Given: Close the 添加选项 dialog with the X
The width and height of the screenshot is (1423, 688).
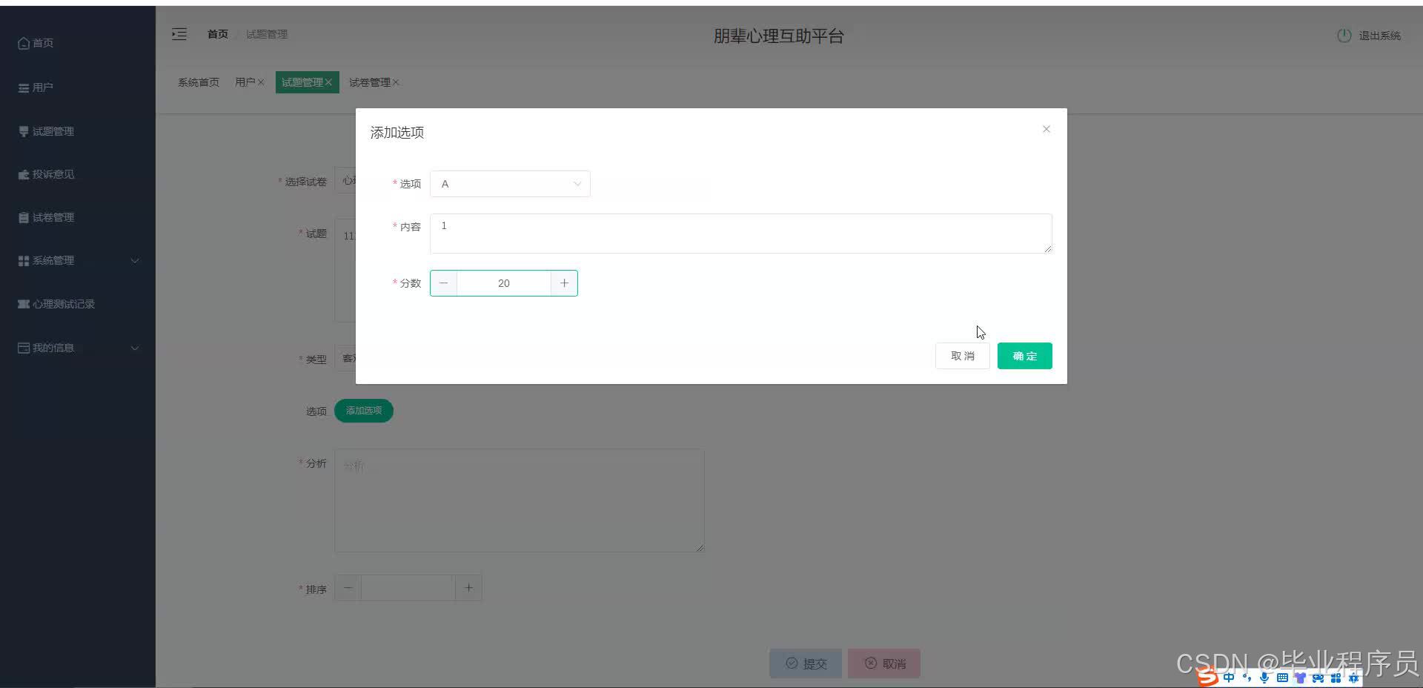Looking at the screenshot, I should pyautogui.click(x=1046, y=129).
